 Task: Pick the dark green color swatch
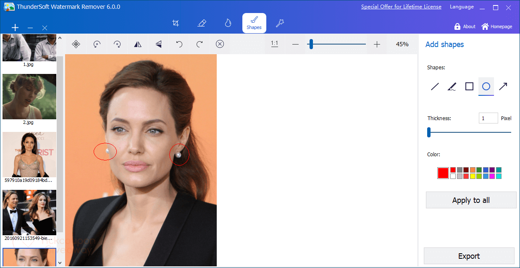pyautogui.click(x=479, y=170)
